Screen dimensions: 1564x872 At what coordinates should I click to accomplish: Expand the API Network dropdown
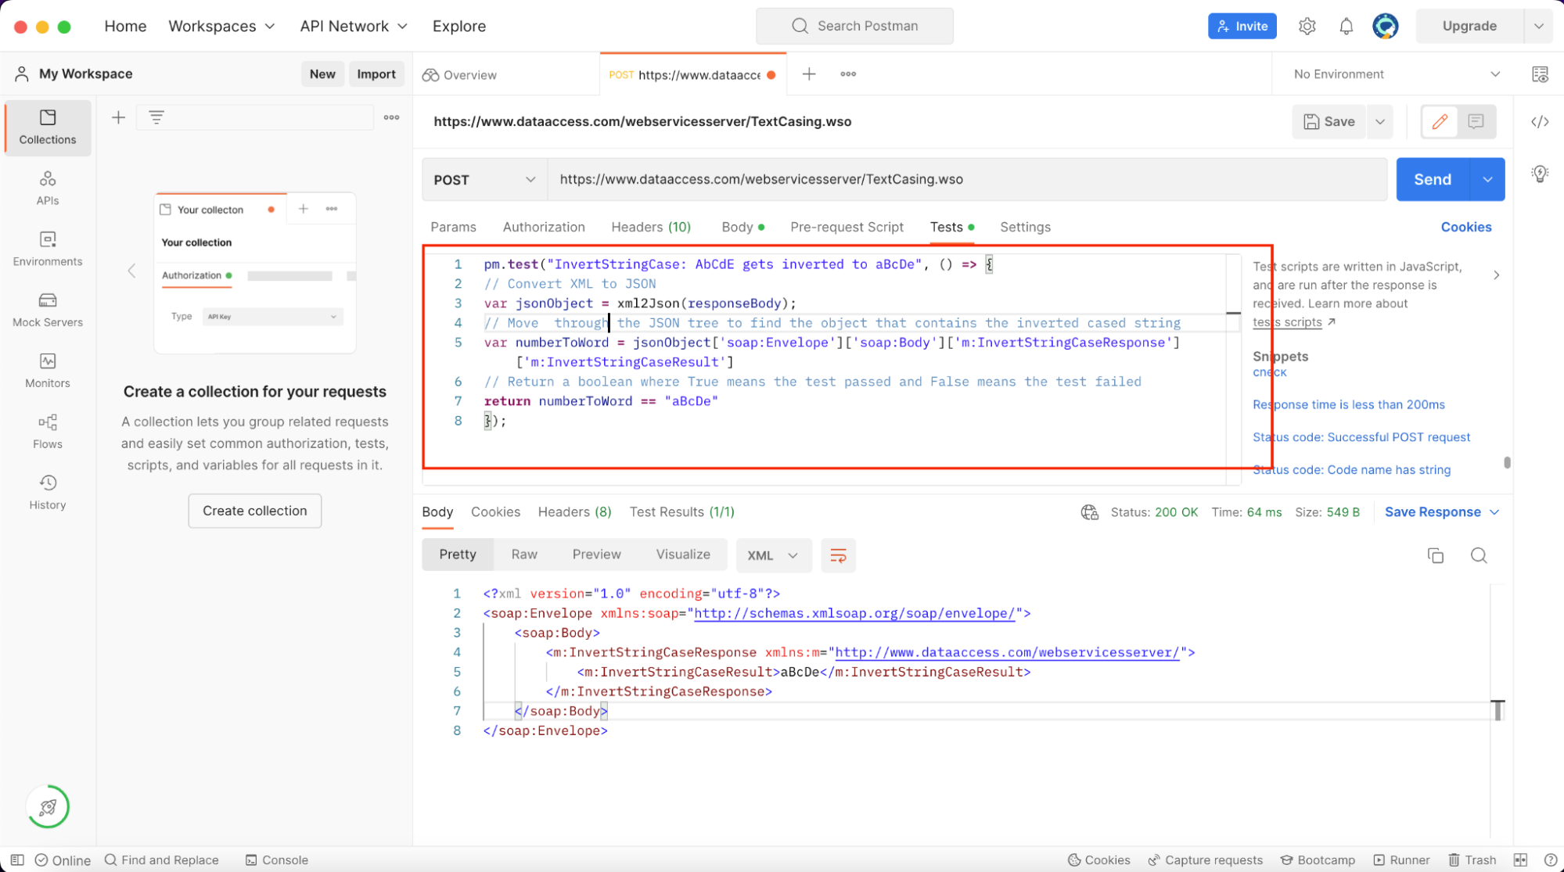point(354,26)
